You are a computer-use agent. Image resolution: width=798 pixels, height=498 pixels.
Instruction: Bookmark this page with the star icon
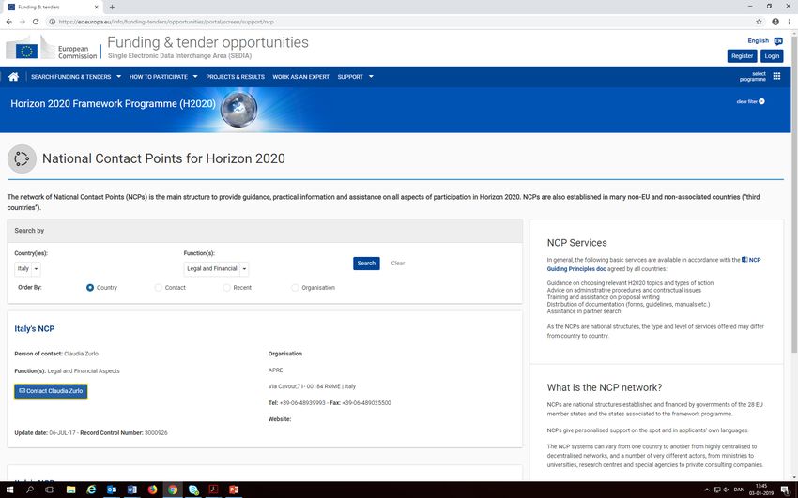click(759, 22)
